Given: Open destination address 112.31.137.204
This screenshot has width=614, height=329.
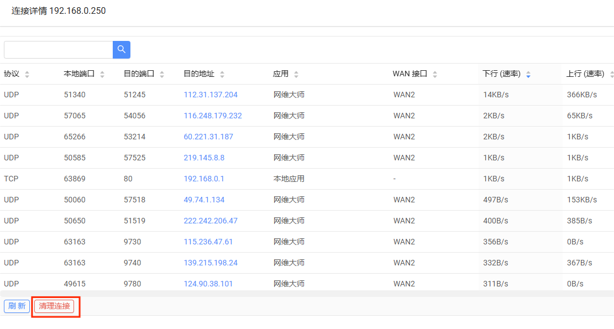Looking at the screenshot, I should (211, 95).
